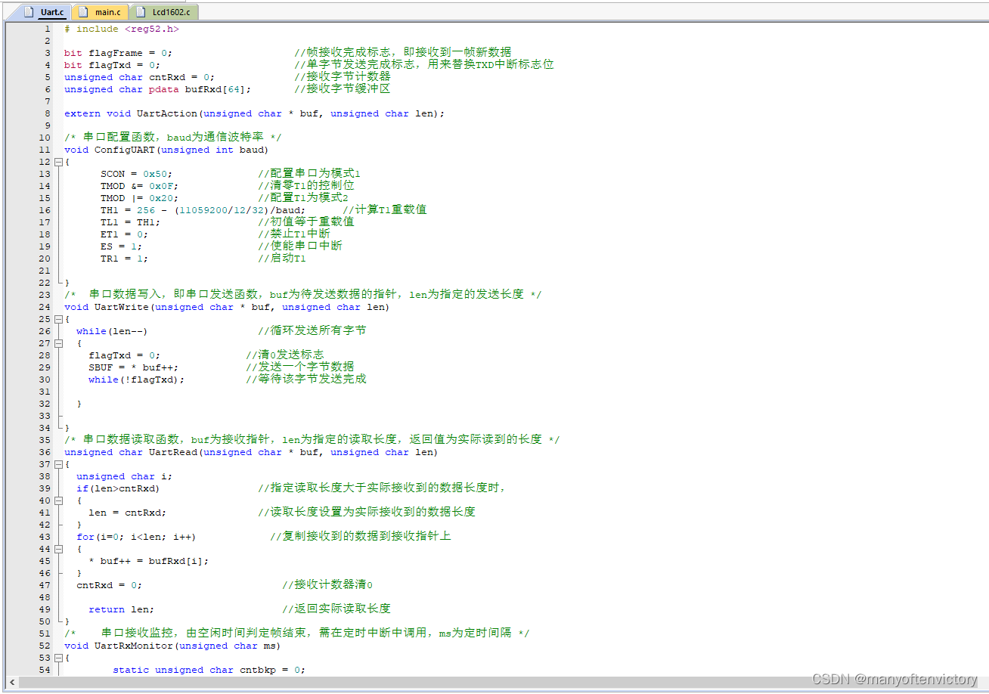The height and width of the screenshot is (694, 989).
Task: Open the main.c tab
Action: pyautogui.click(x=101, y=12)
